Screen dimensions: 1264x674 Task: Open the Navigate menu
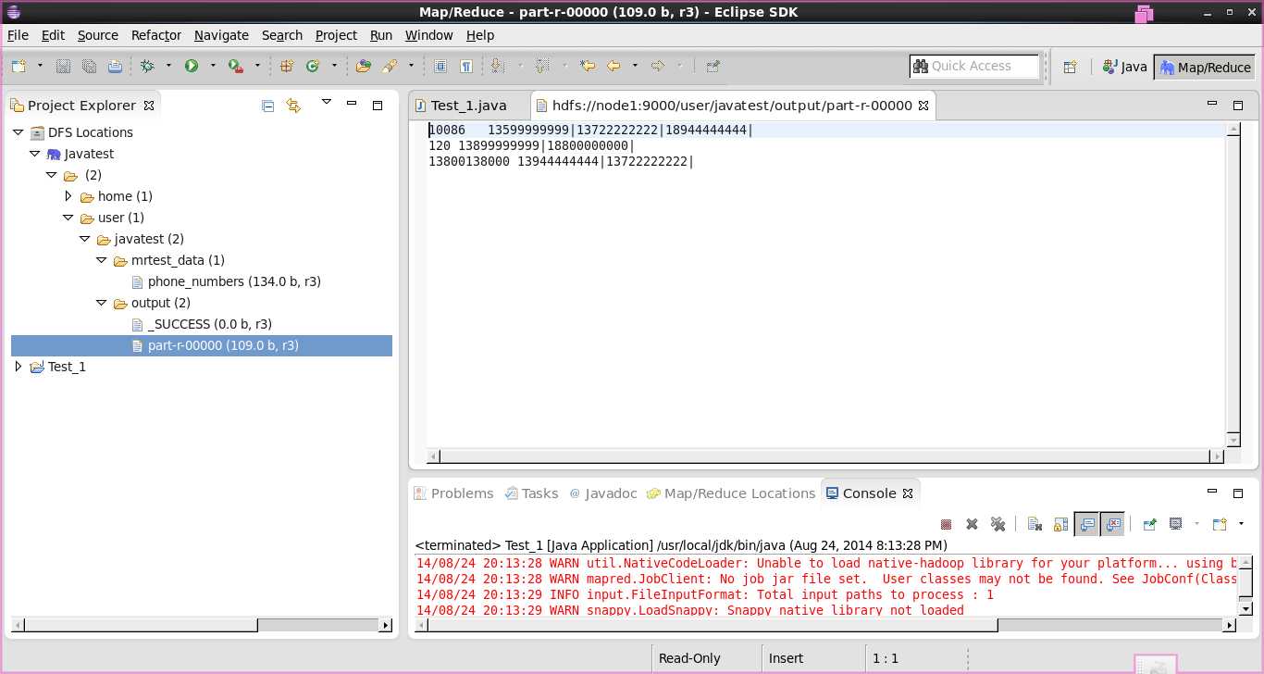[x=221, y=35]
